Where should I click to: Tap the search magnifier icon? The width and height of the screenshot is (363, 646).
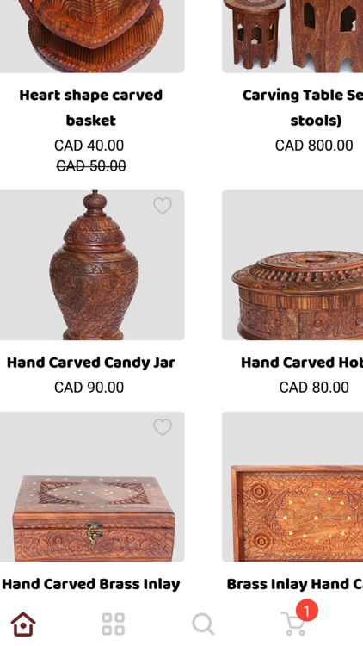pyautogui.click(x=203, y=624)
